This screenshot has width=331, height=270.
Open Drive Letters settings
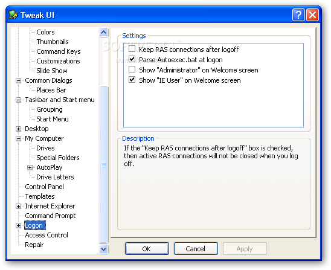pos(55,177)
